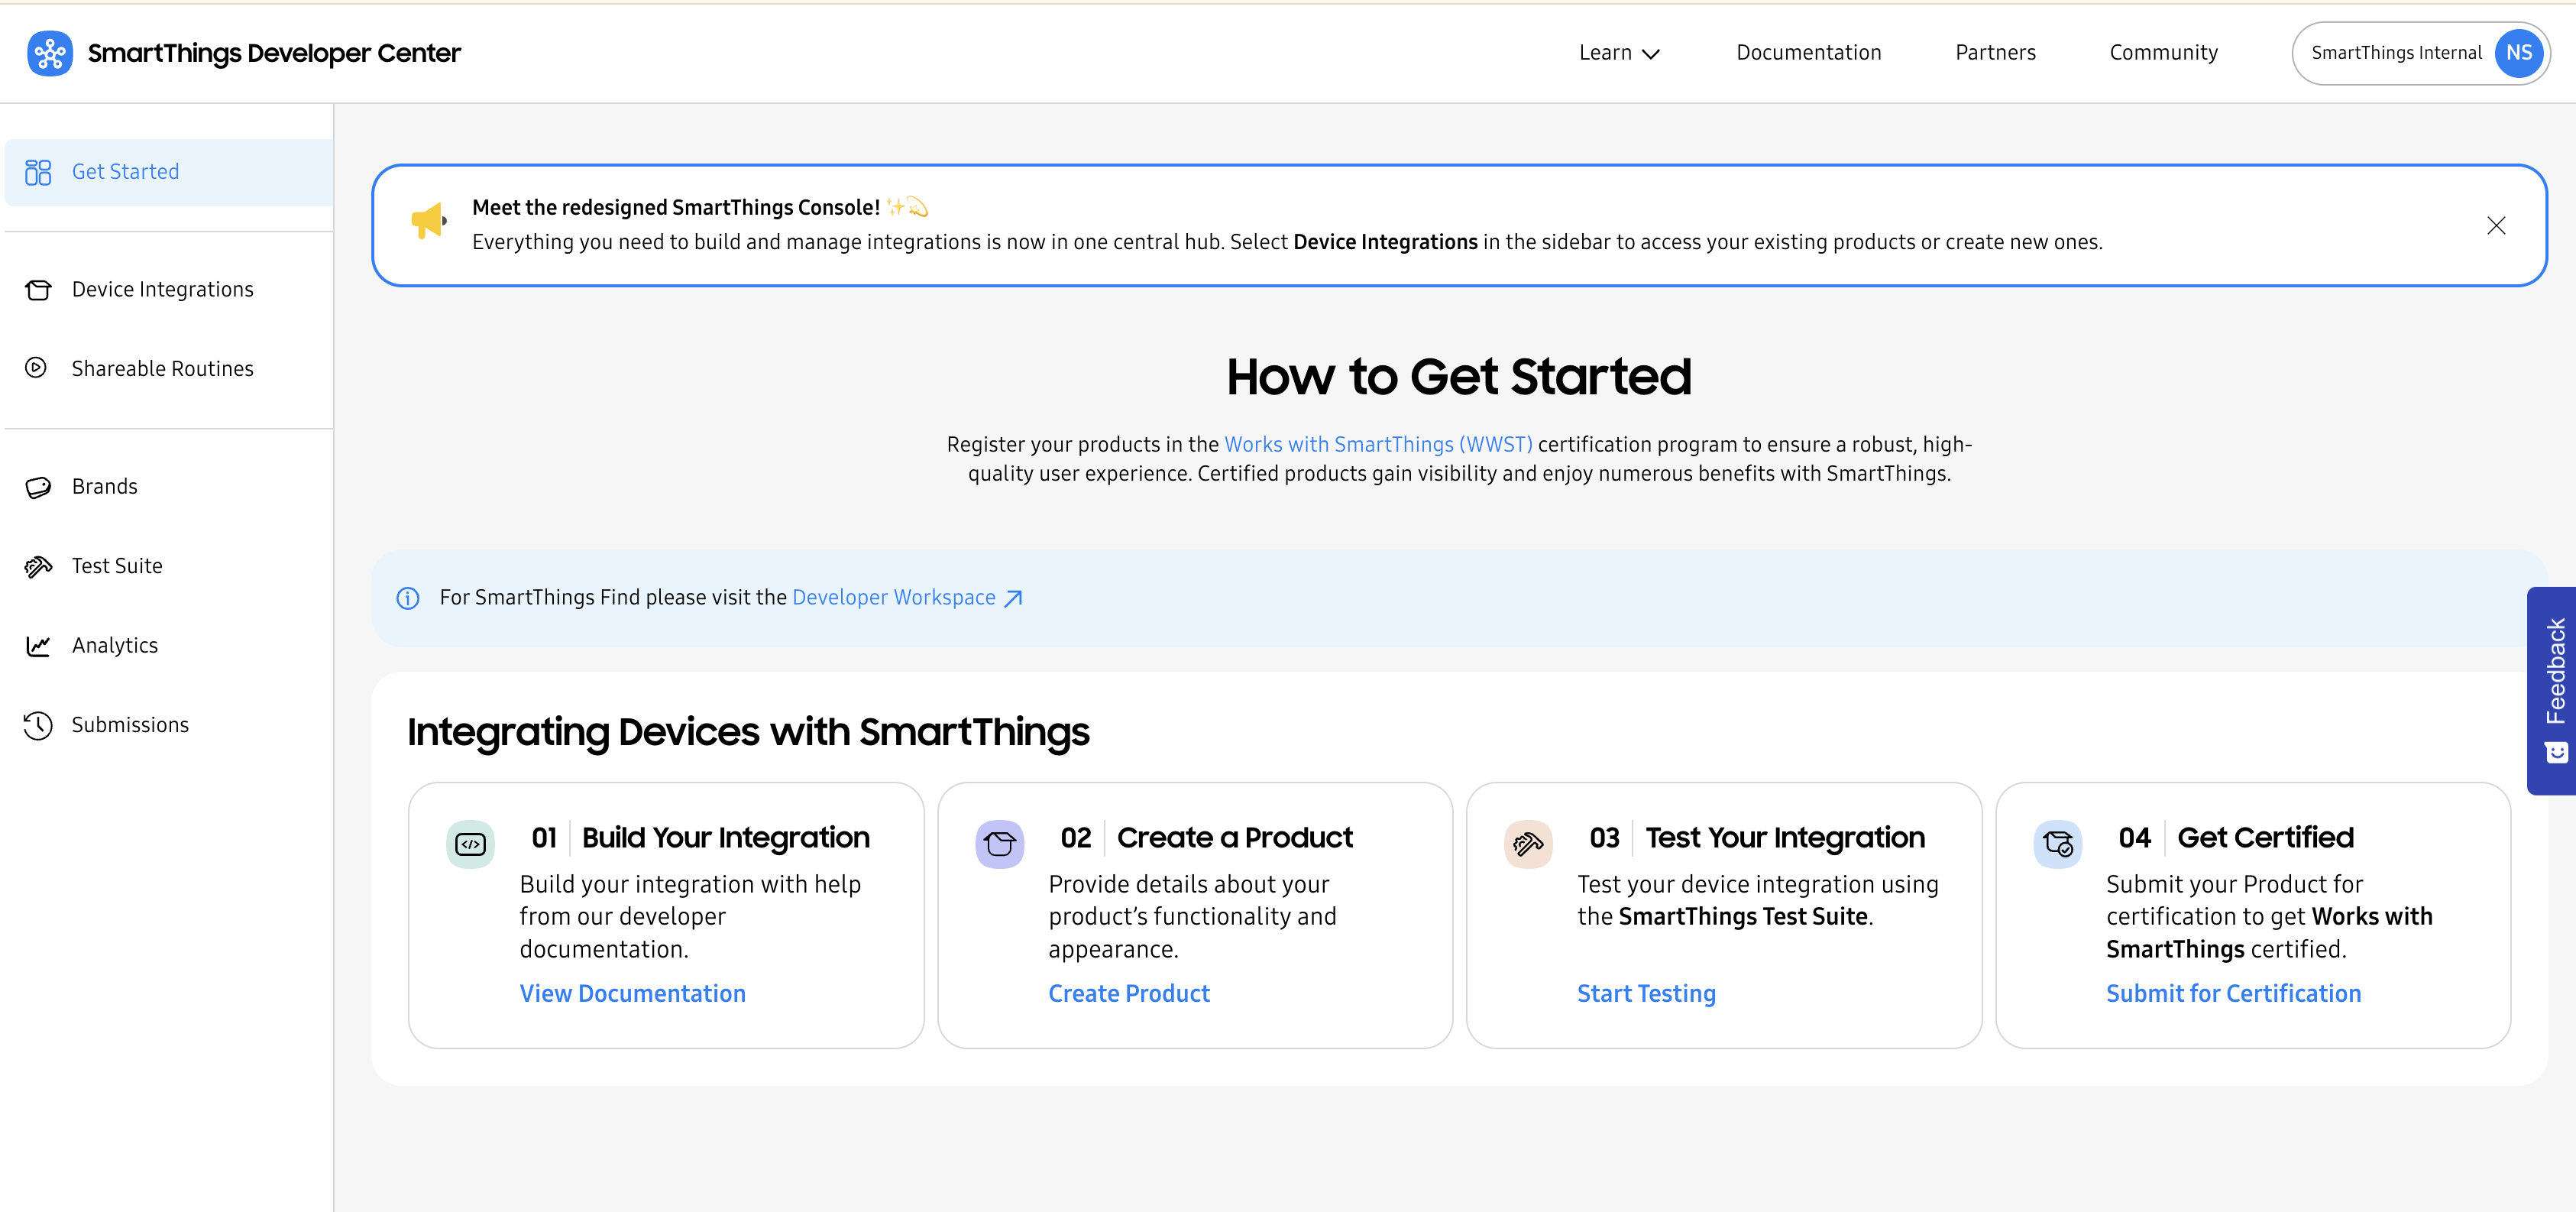Click the NS user avatar
The width and height of the screenshot is (2576, 1212).
(x=2519, y=53)
